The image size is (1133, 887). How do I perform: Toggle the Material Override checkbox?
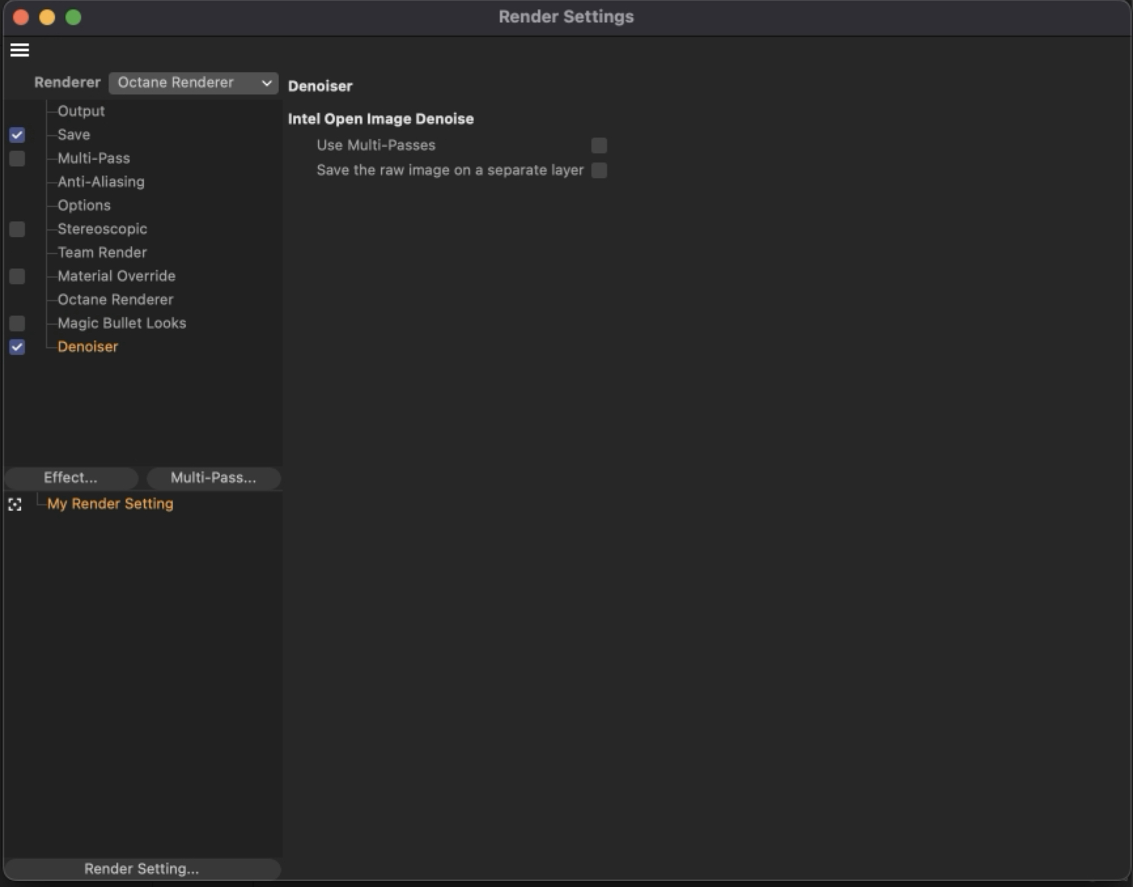pyautogui.click(x=17, y=276)
